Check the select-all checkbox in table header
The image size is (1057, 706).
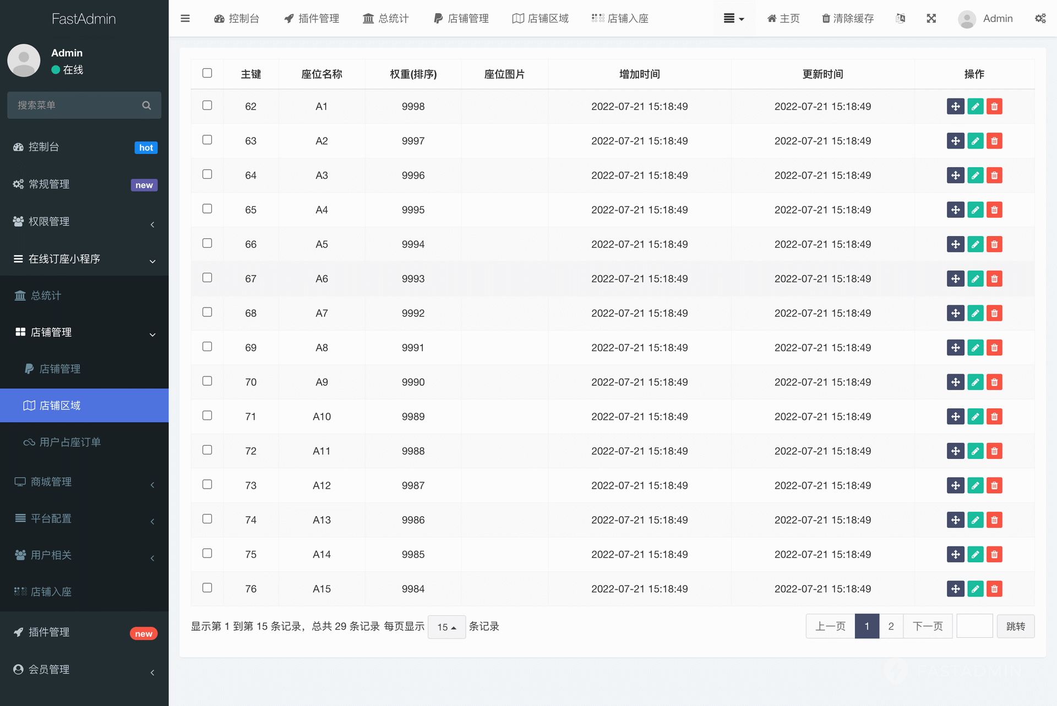click(207, 73)
